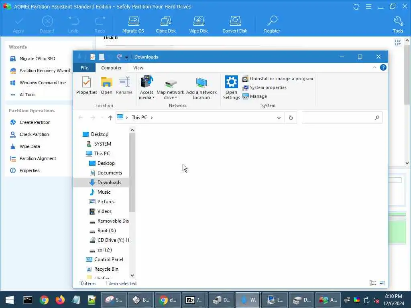Viewport: 411px width, 308px height.
Task: Expand the This PC breadcrumb chevron
Action: (x=152, y=118)
